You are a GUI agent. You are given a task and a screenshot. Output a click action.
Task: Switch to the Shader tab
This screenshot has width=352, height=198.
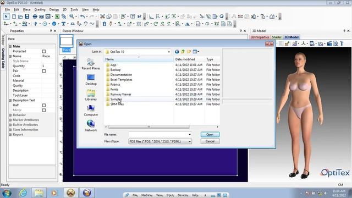(277, 37)
